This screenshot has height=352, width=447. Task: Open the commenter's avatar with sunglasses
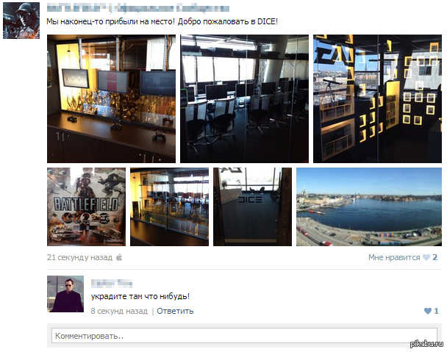[x=65, y=294]
